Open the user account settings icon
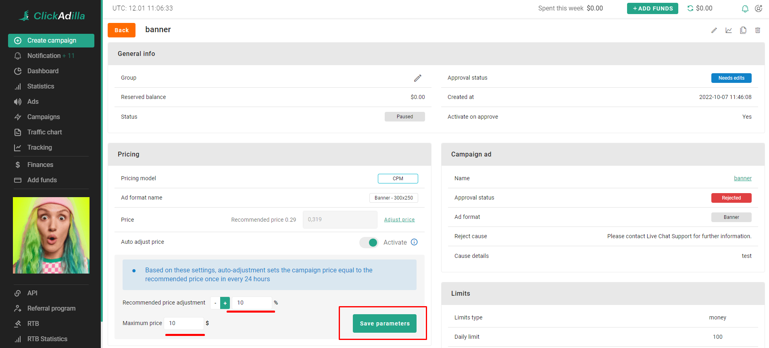769x348 pixels. [x=759, y=8]
